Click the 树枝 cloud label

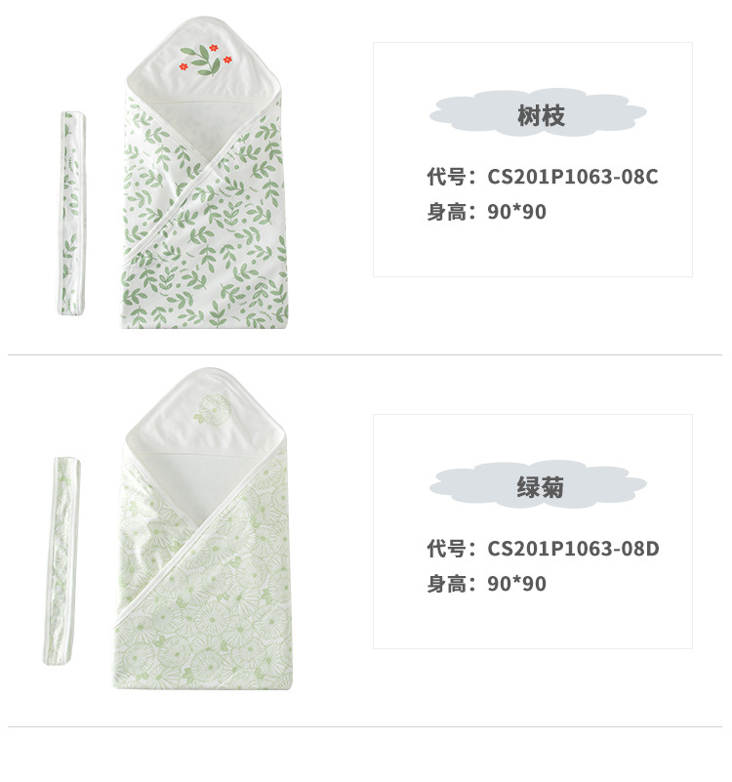pos(538,113)
